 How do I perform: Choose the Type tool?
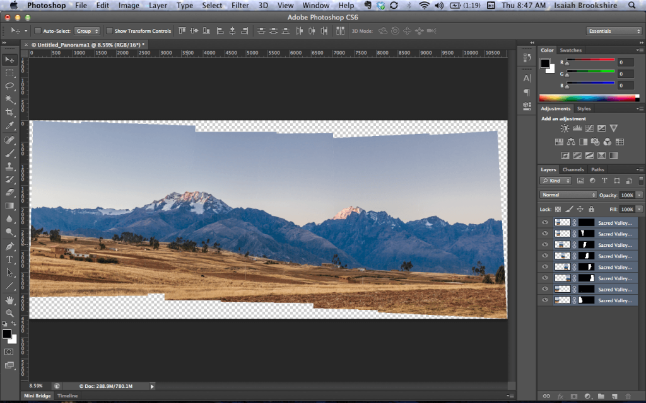[9, 259]
